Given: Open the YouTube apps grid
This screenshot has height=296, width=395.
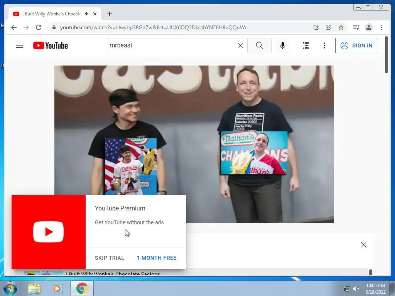Looking at the screenshot, I should tap(306, 45).
